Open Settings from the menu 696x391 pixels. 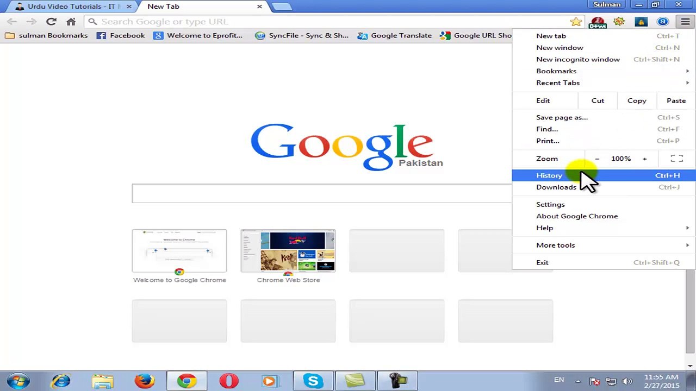(604, 205)
